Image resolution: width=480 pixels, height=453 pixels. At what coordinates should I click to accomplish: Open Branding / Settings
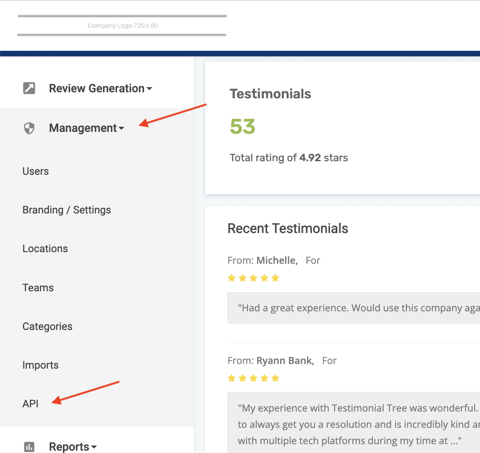[67, 210]
